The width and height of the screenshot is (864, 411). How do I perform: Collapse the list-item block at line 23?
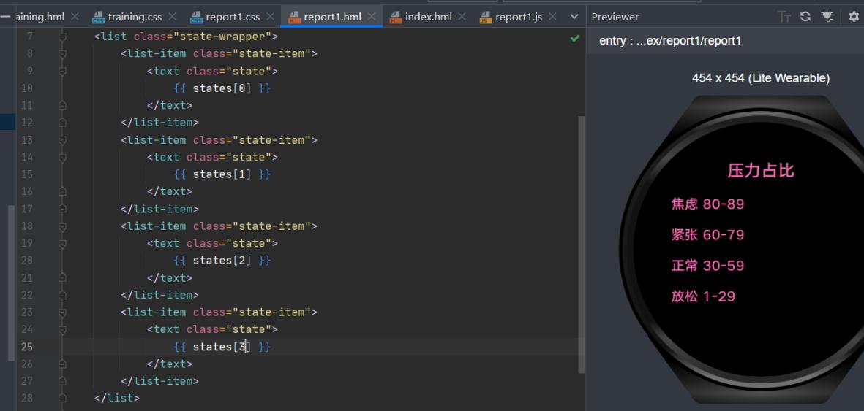(x=63, y=312)
